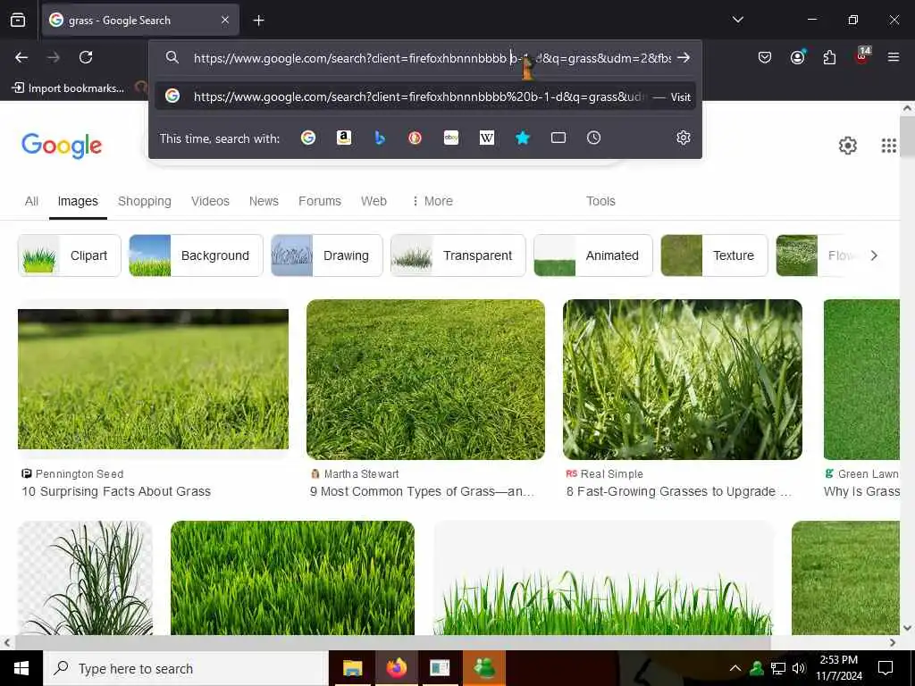
Task: Show more filter chips with right chevron
Action: (x=874, y=255)
